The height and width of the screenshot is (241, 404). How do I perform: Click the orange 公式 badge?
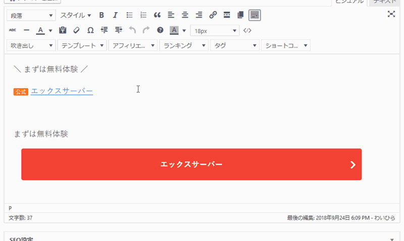(x=21, y=92)
